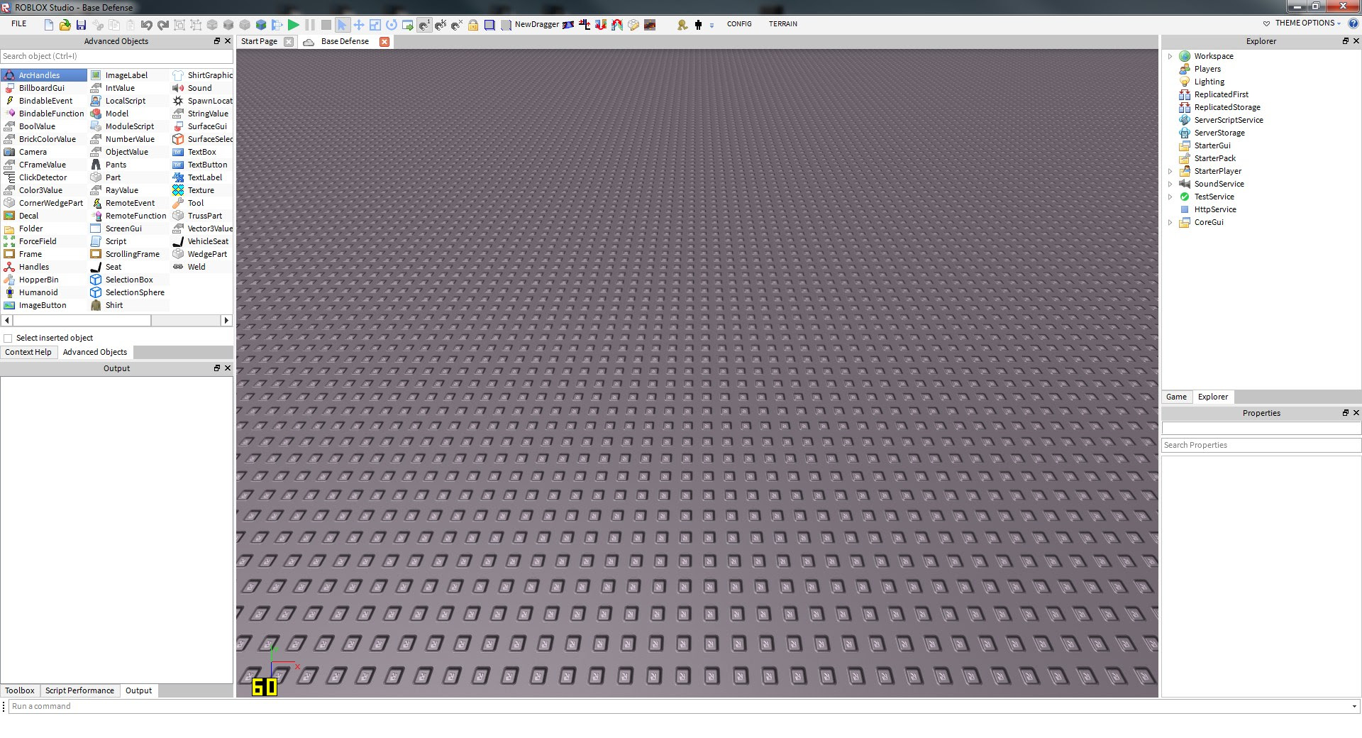Undock the Advanced Objects panel

click(217, 41)
